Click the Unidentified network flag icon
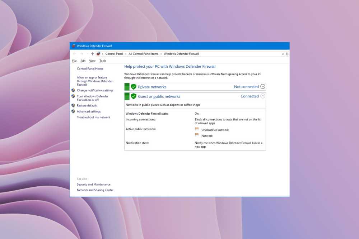Screen dimensions: 359x239 tap(196, 129)
